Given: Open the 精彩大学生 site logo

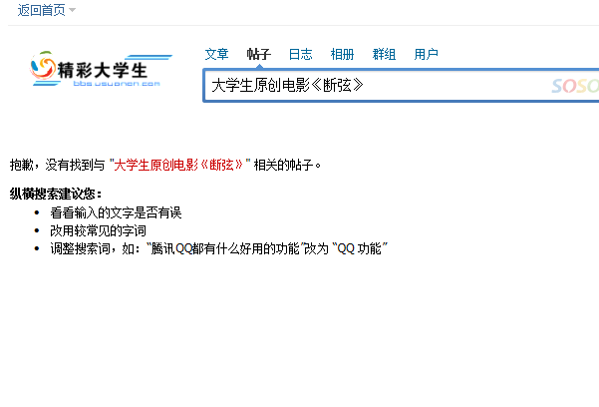Looking at the screenshot, I should coord(101,69).
